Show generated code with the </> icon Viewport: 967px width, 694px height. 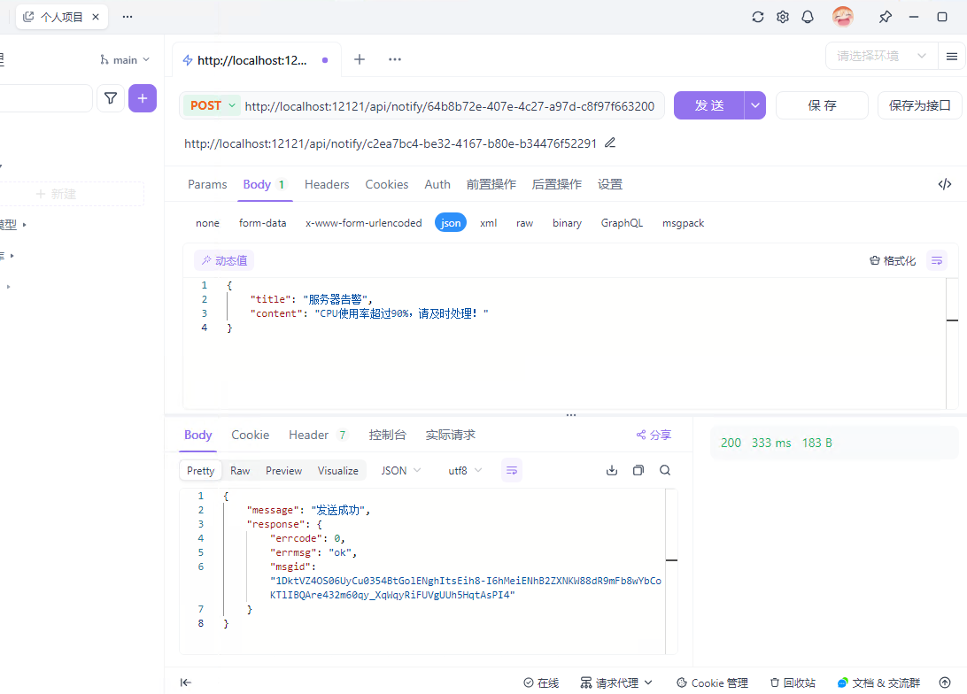click(x=945, y=184)
